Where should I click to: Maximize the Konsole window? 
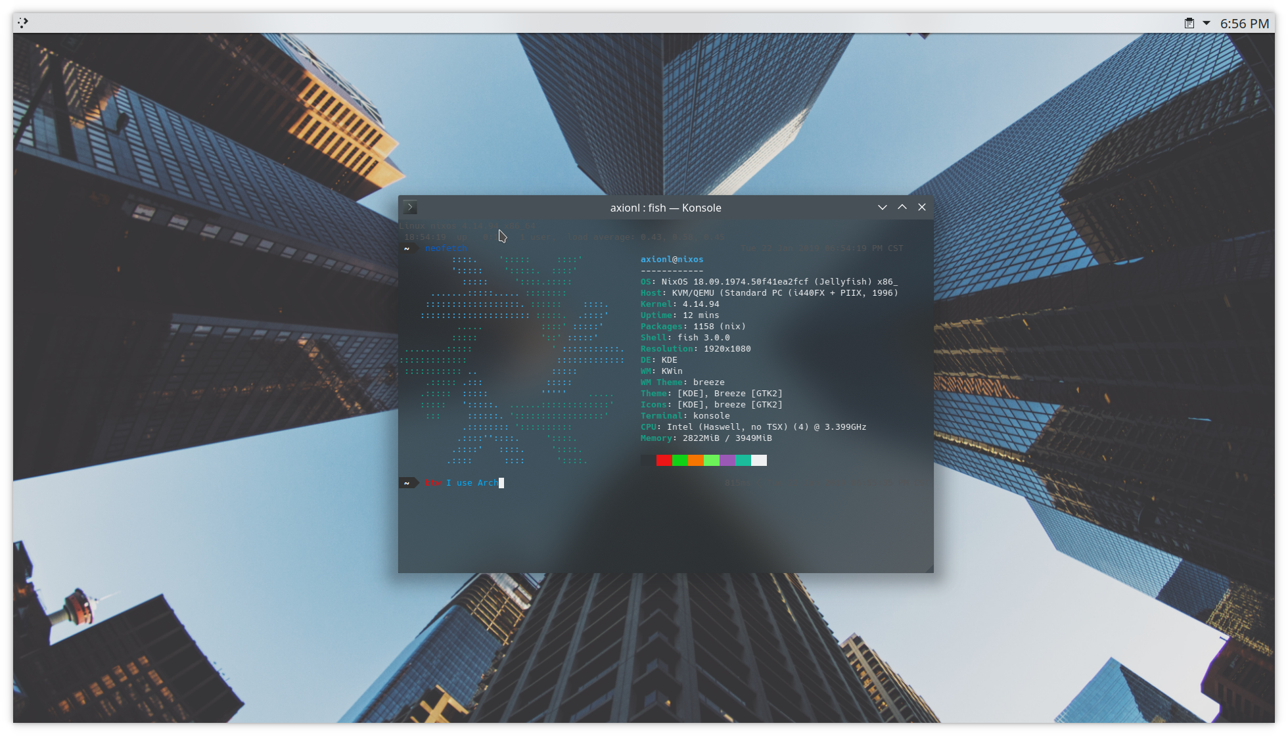902,207
